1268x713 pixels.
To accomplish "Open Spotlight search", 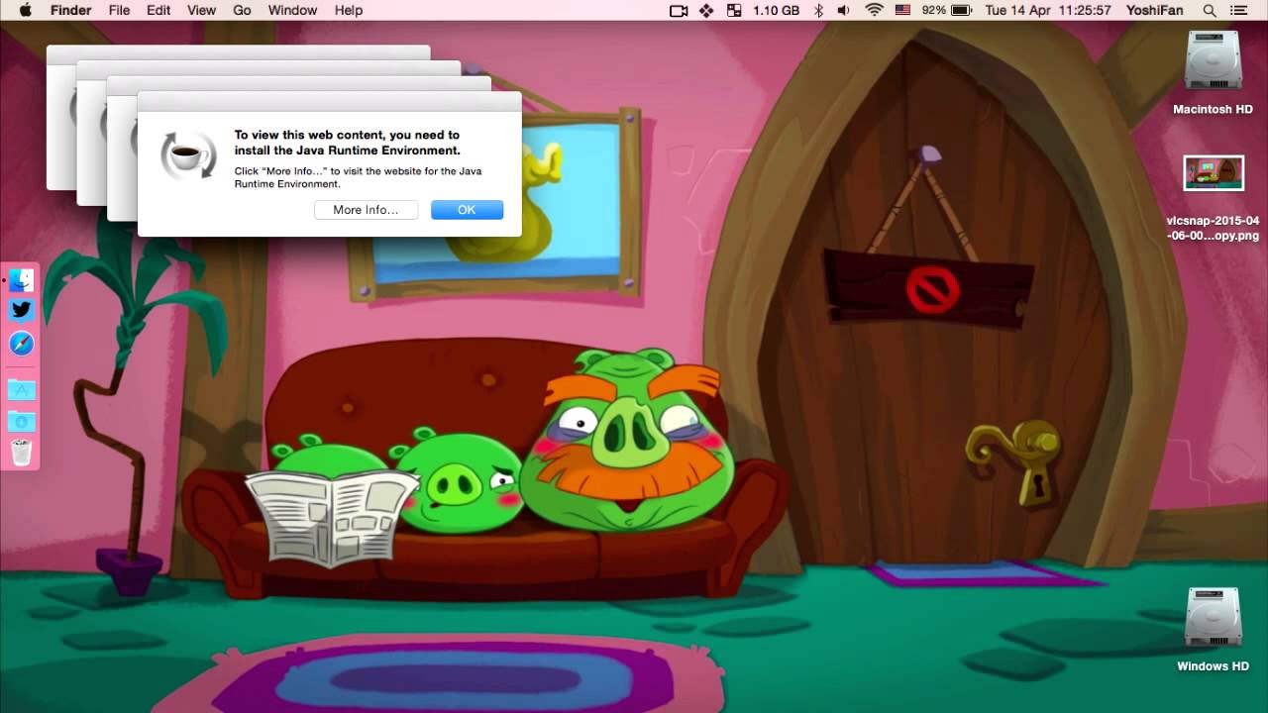I will pyautogui.click(x=1210, y=10).
